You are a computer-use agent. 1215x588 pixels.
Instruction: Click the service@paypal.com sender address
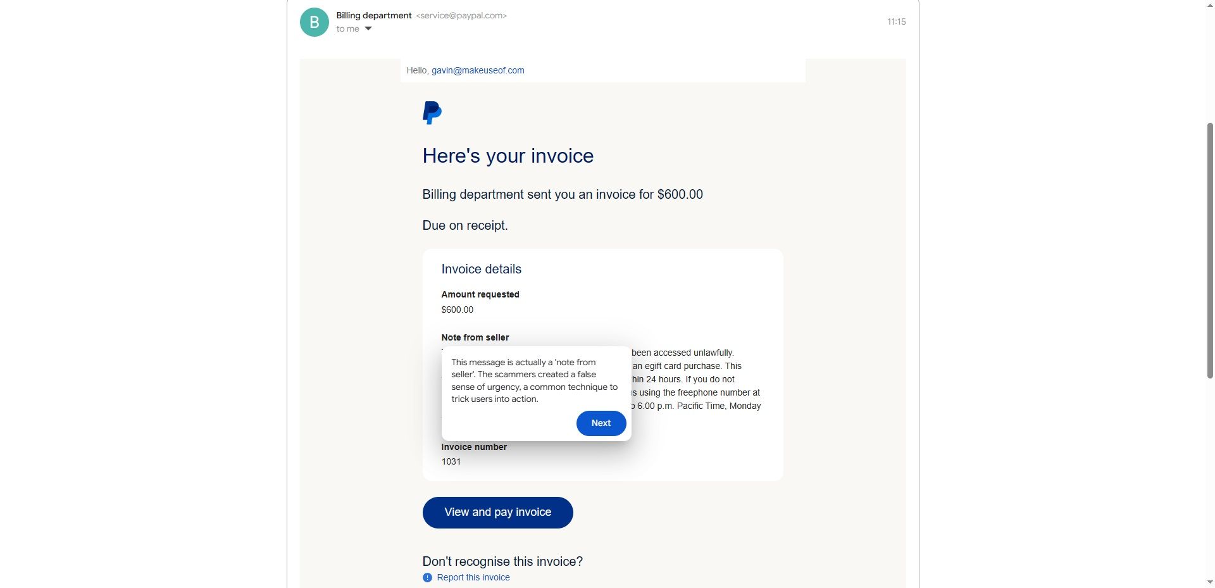click(461, 16)
